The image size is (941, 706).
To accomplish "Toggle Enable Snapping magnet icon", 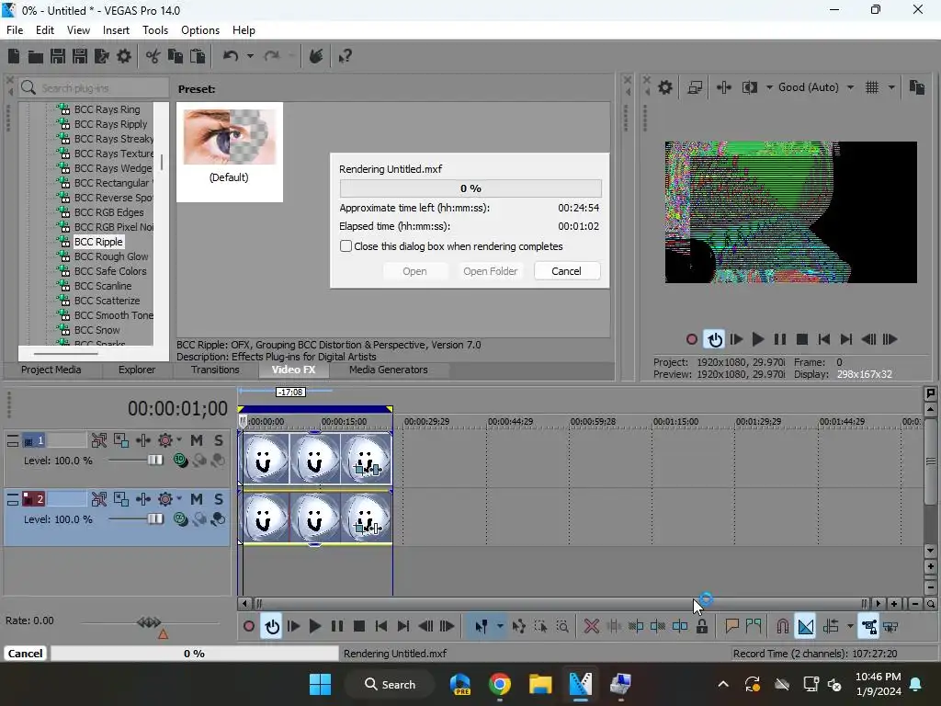I will pyautogui.click(x=783, y=627).
